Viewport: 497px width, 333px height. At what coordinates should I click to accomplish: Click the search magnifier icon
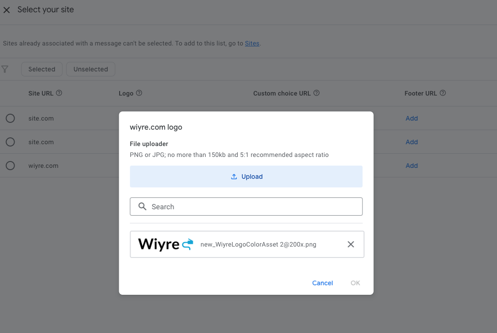click(143, 207)
